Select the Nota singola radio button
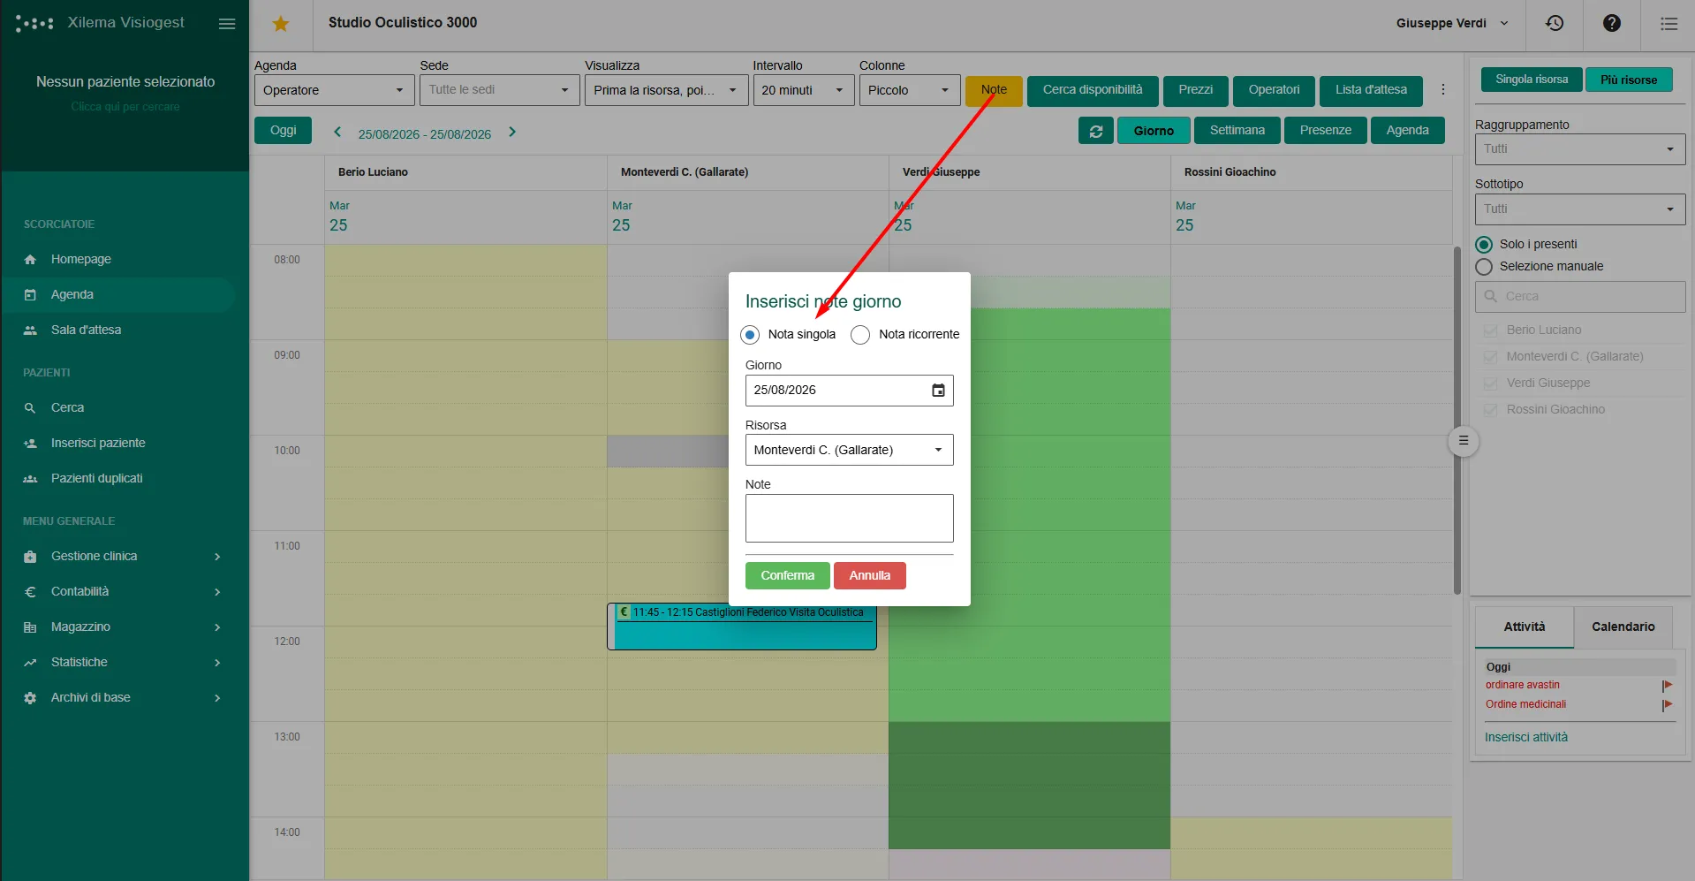This screenshot has height=881, width=1695. coord(750,335)
